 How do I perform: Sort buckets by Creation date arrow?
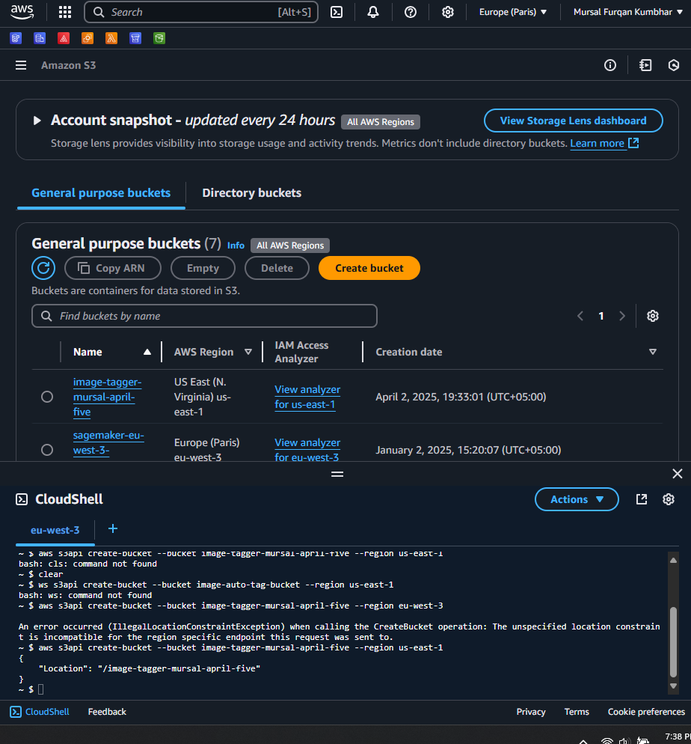point(653,352)
